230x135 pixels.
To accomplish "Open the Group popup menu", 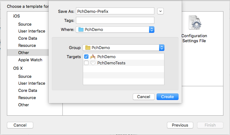I will coord(124,47).
